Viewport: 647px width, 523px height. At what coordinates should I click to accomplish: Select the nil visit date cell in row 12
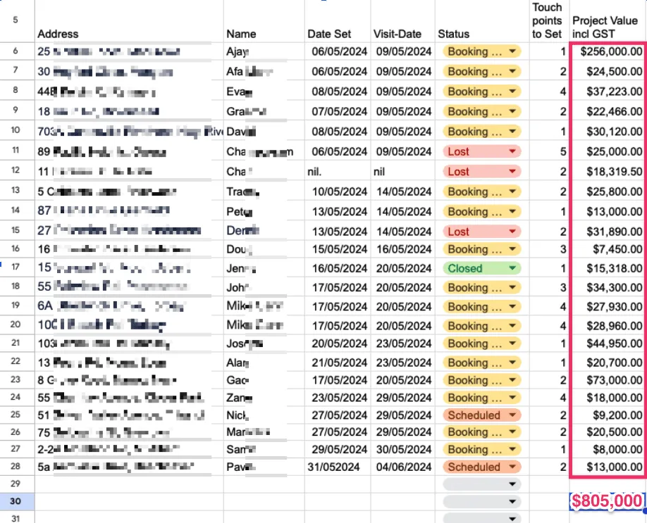tap(402, 172)
